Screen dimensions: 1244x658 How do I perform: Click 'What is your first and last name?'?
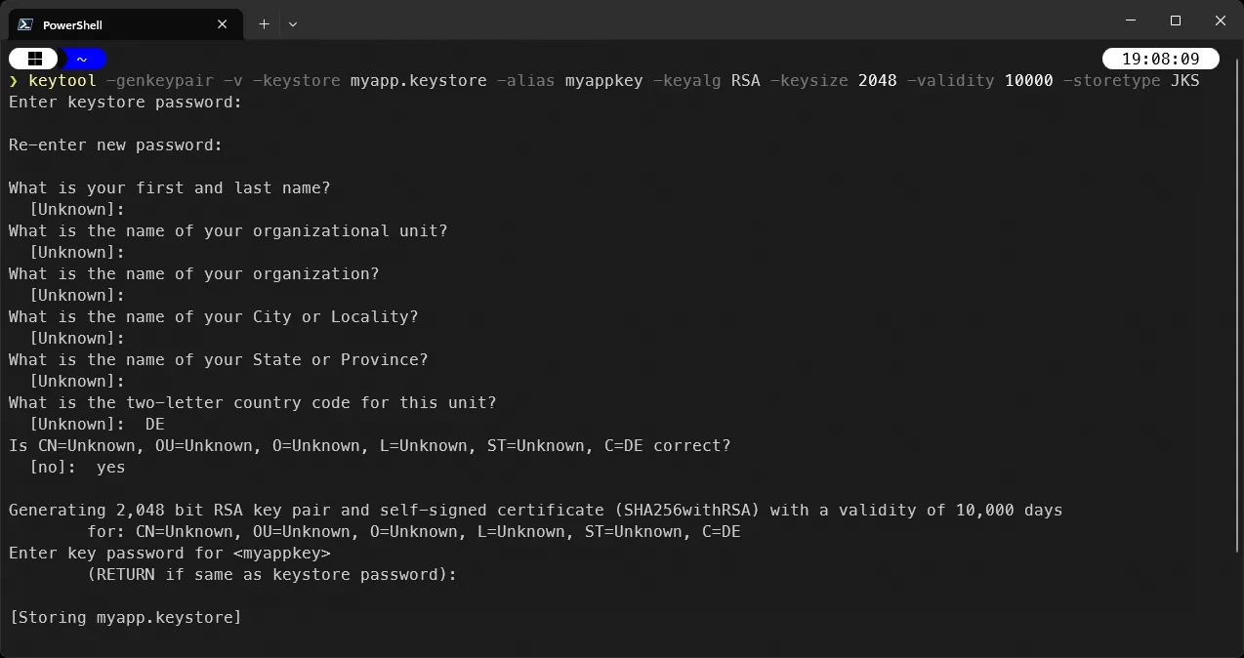click(x=170, y=187)
